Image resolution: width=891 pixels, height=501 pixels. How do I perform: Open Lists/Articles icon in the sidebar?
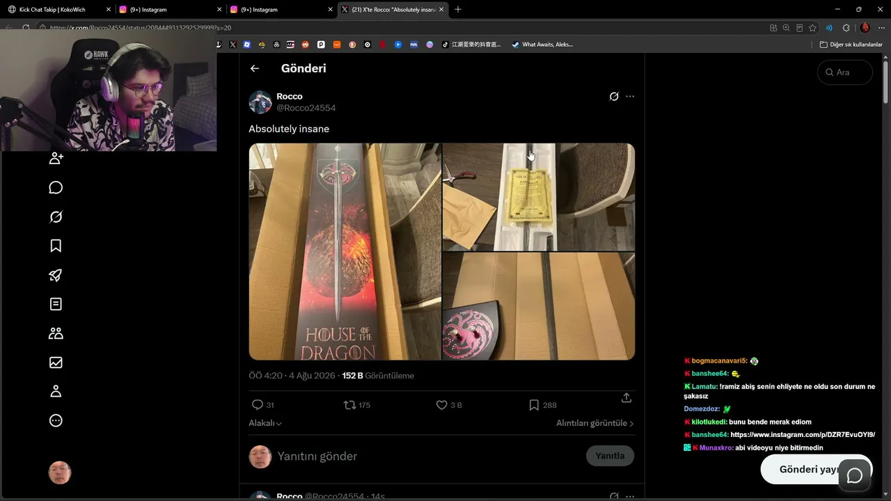[x=56, y=304]
